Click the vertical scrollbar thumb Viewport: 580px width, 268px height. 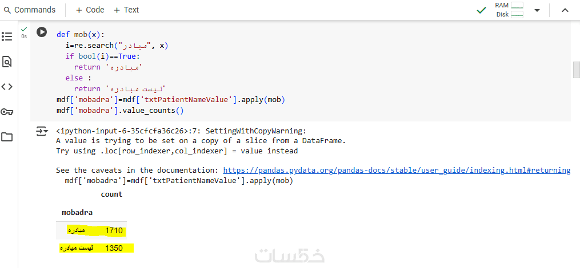tap(576, 69)
